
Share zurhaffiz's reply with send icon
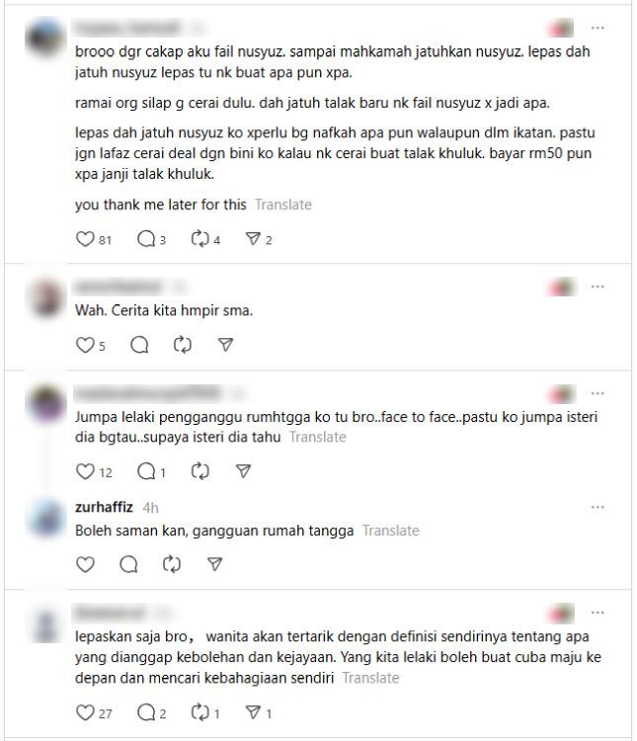tap(215, 564)
